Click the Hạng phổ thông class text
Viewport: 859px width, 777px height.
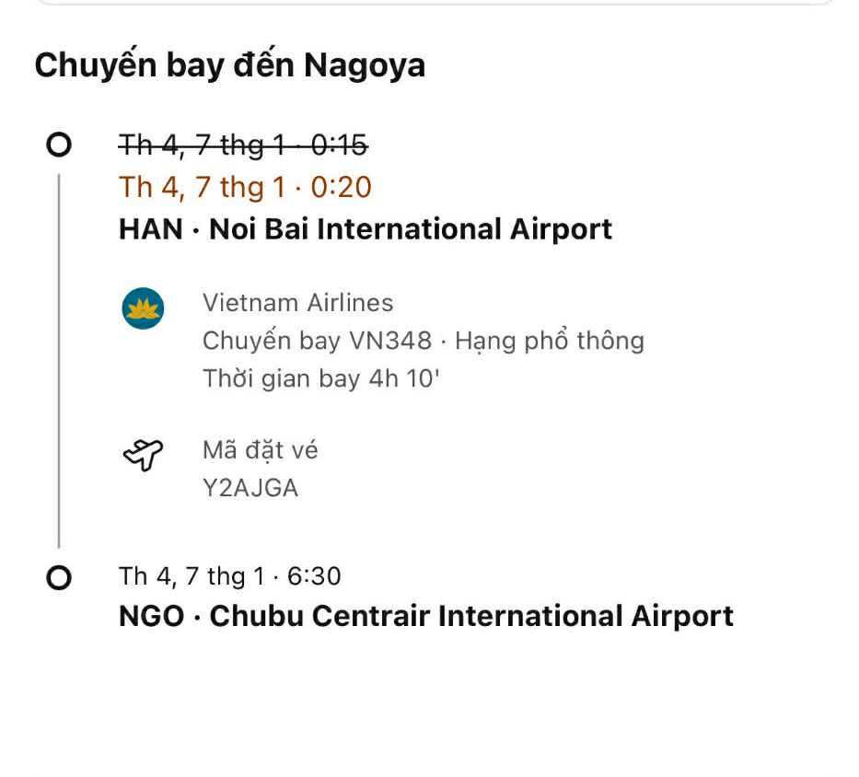550,341
